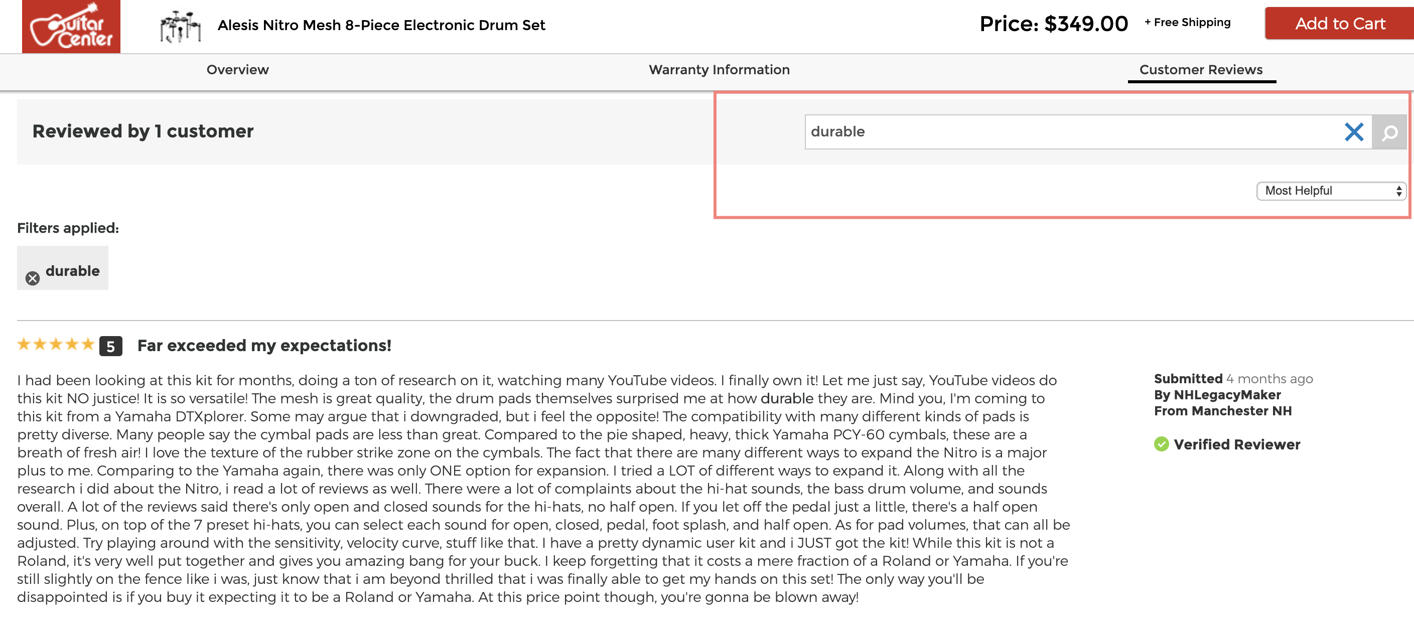1414x619 pixels.
Task: Click the rating number 5 badge
Action: point(110,346)
